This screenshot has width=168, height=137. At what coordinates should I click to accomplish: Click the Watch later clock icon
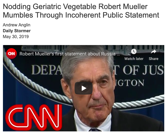[134, 51]
